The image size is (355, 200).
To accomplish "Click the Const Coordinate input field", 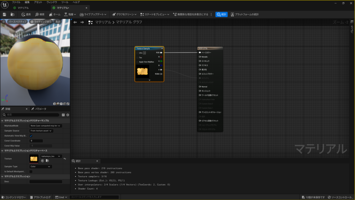I will 36,141.
